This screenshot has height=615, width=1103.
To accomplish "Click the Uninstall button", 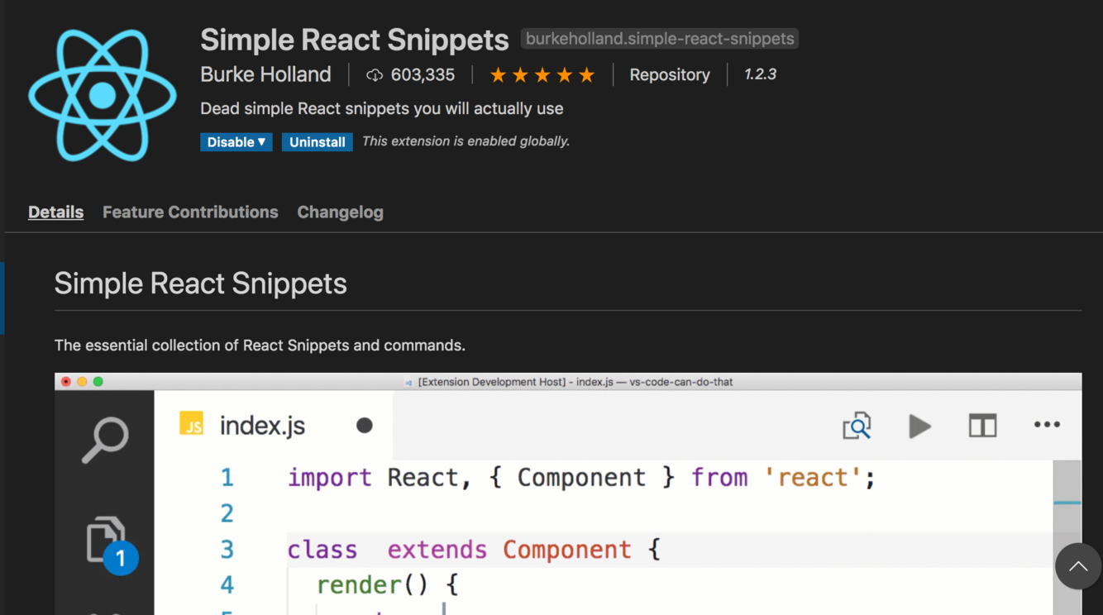I will (318, 142).
